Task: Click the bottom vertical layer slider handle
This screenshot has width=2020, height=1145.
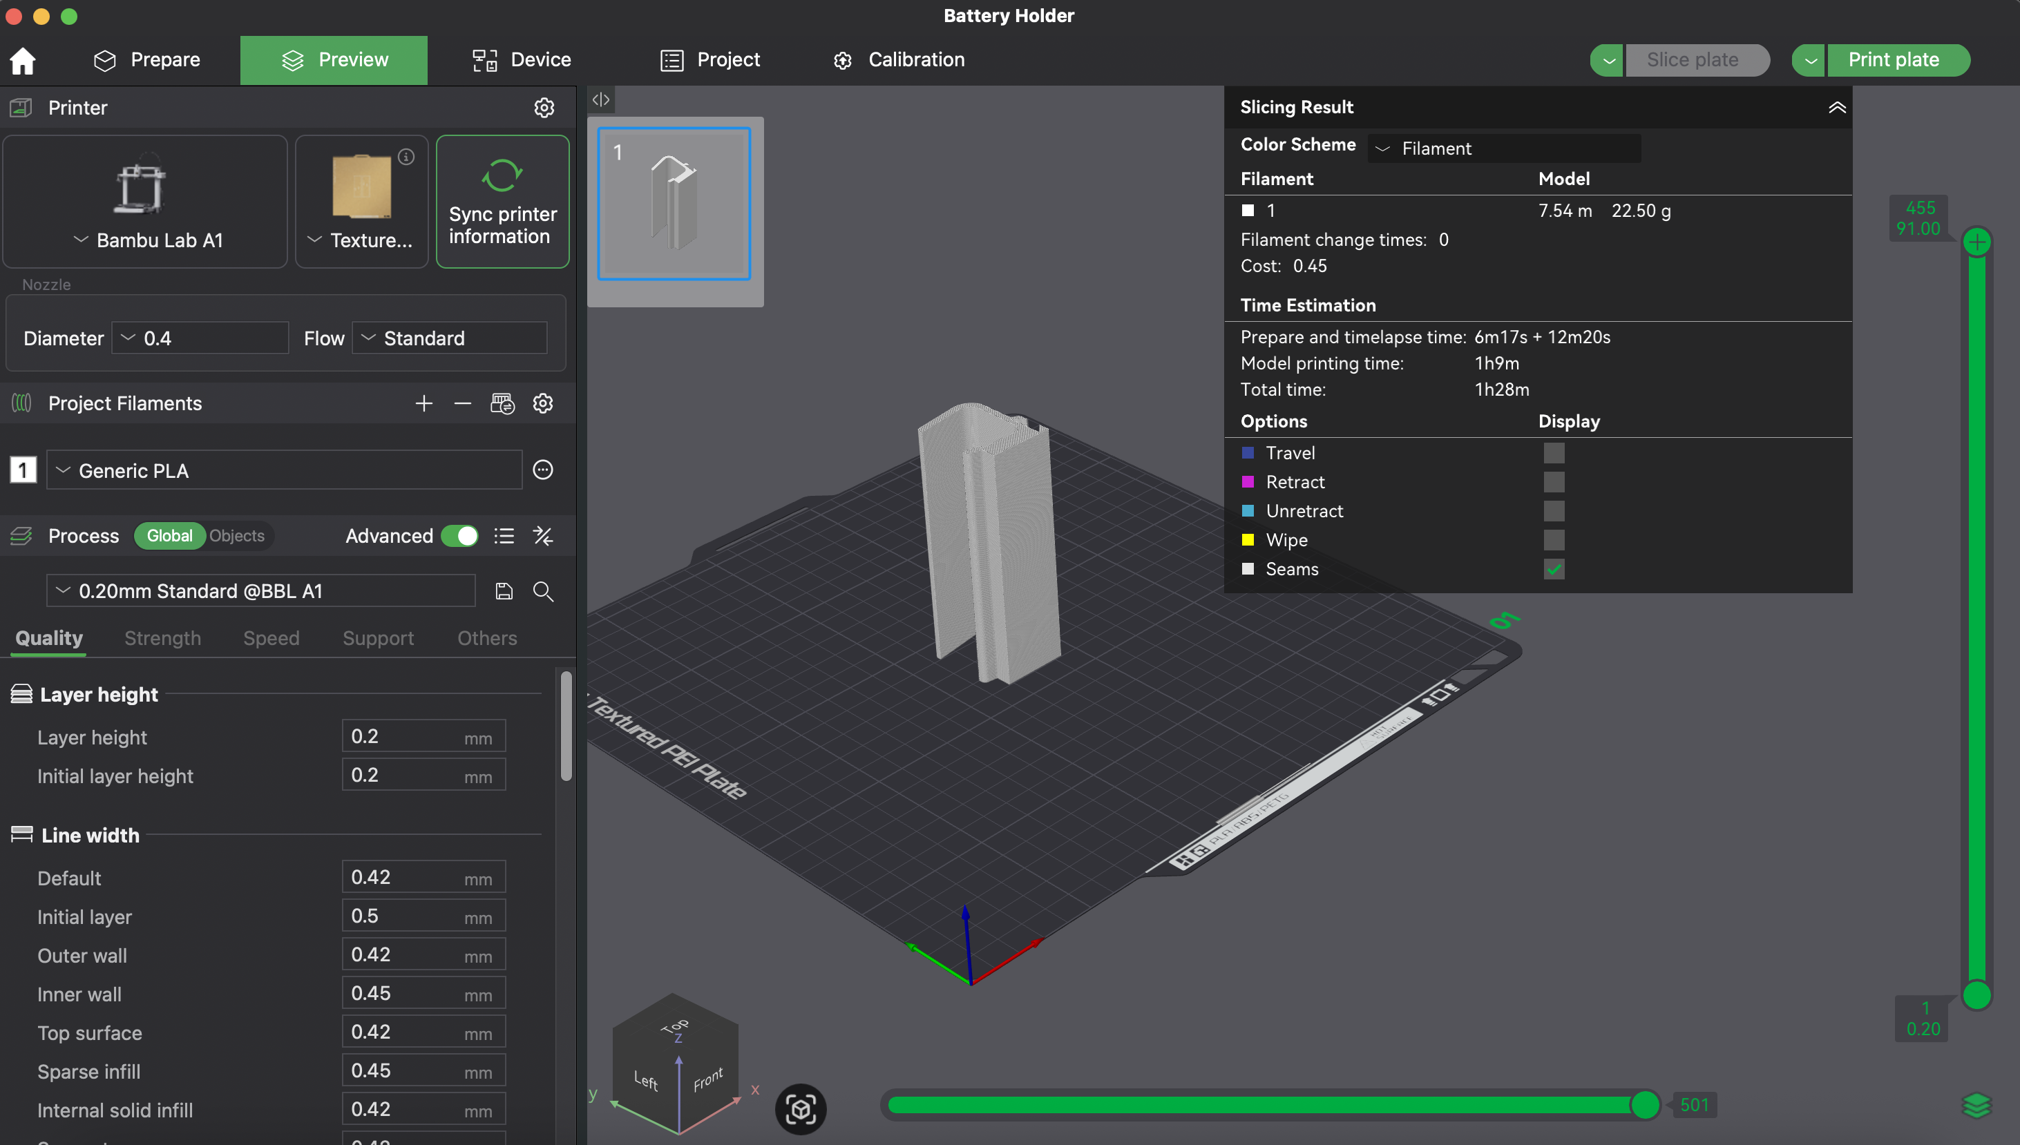Action: [x=1976, y=996]
